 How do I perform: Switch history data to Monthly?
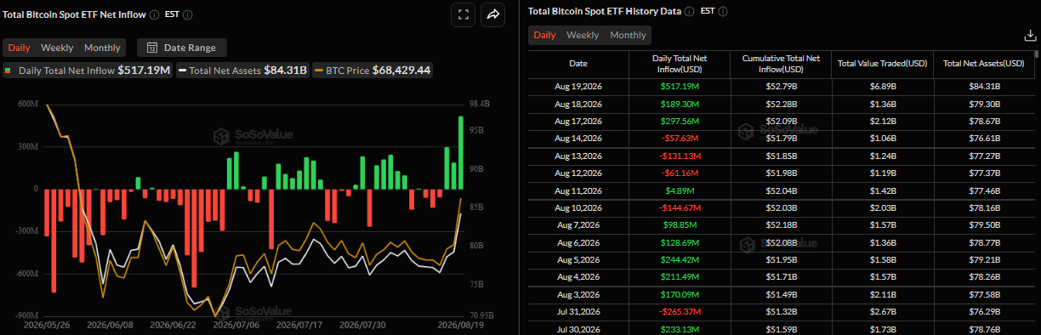(x=628, y=35)
